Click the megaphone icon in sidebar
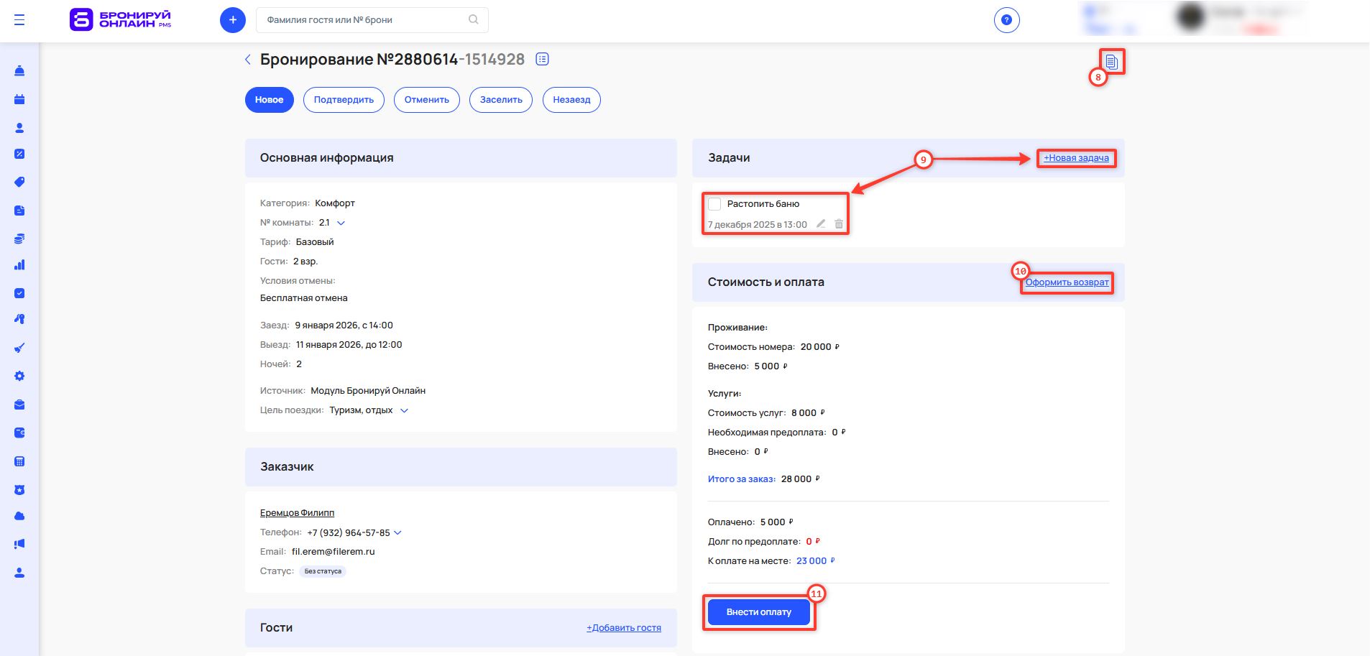 coord(19,544)
